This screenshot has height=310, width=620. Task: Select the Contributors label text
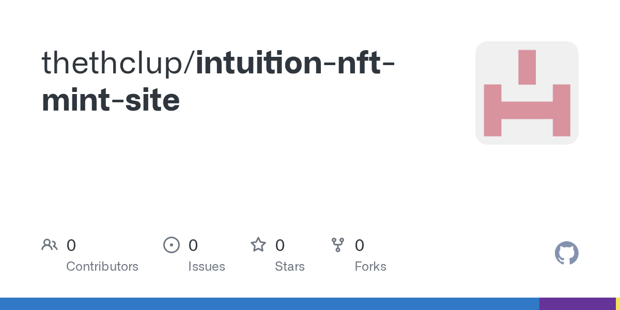pos(102,267)
